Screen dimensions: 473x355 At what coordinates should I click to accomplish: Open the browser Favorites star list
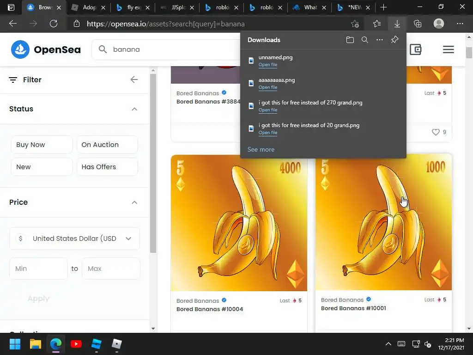pos(377,24)
